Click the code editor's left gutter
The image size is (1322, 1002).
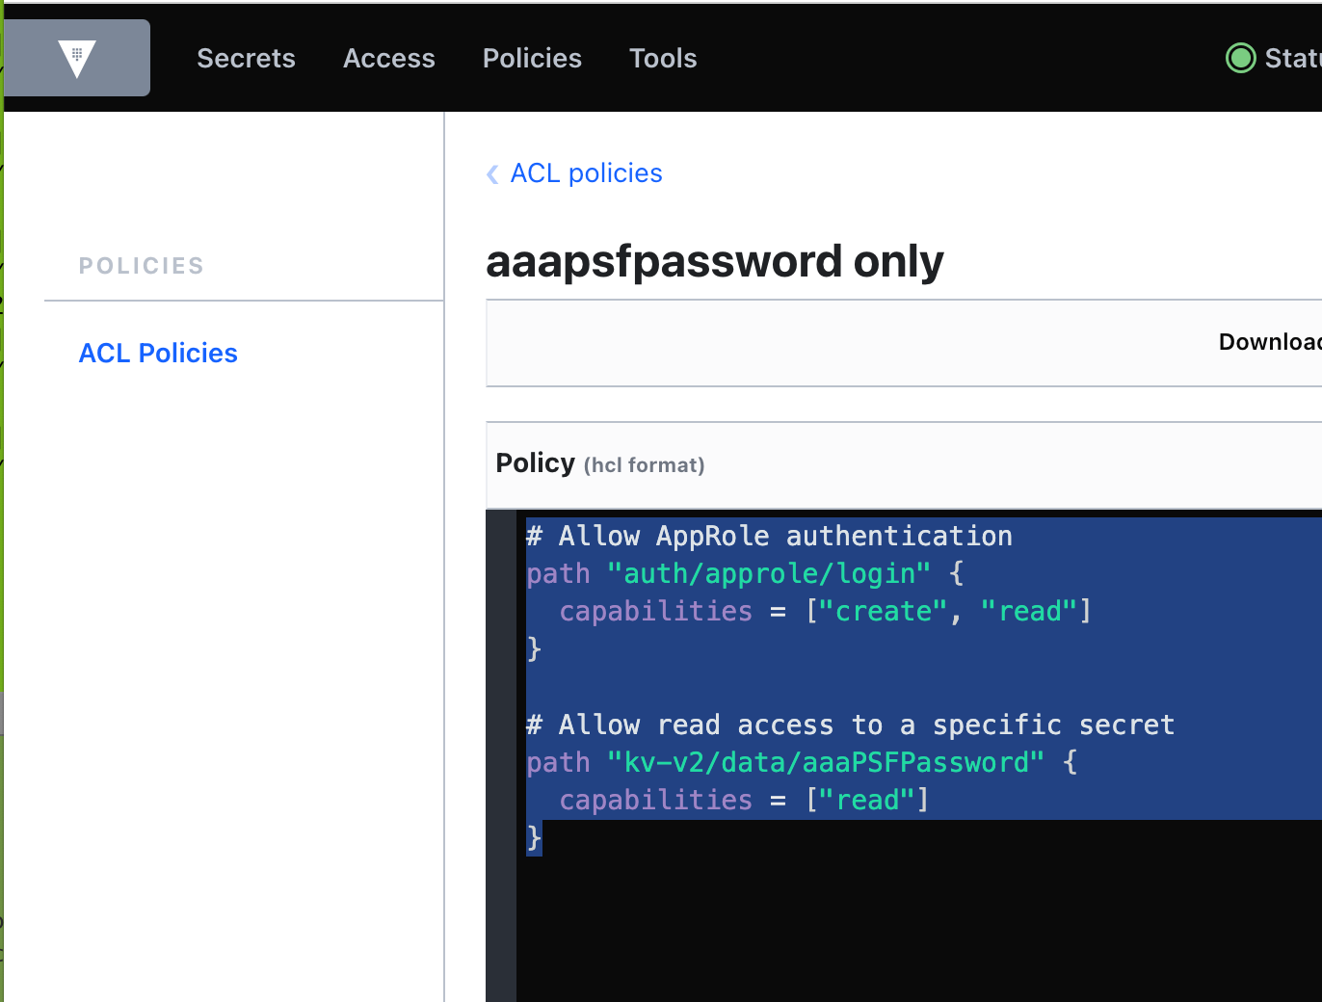click(501, 751)
